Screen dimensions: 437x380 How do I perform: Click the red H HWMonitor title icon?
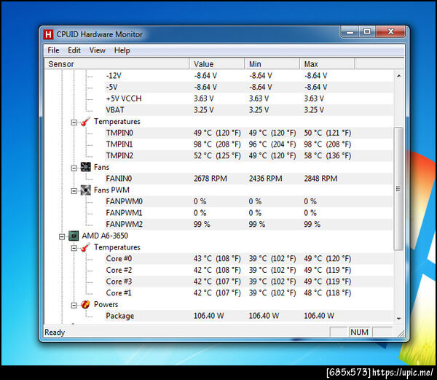48,34
